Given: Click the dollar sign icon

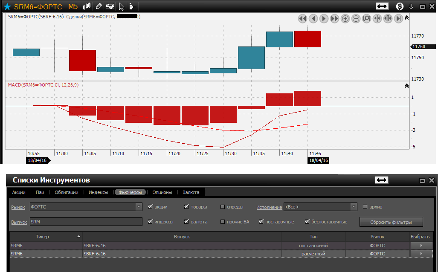Looking at the screenshot, I should 400,6.
